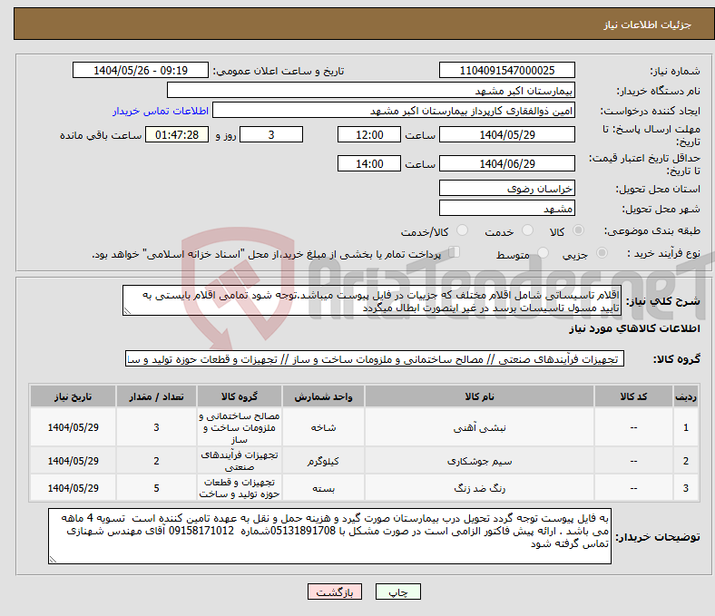The height and width of the screenshot is (616, 715).
Task: Click the ردیف column header
Action: pos(685,396)
